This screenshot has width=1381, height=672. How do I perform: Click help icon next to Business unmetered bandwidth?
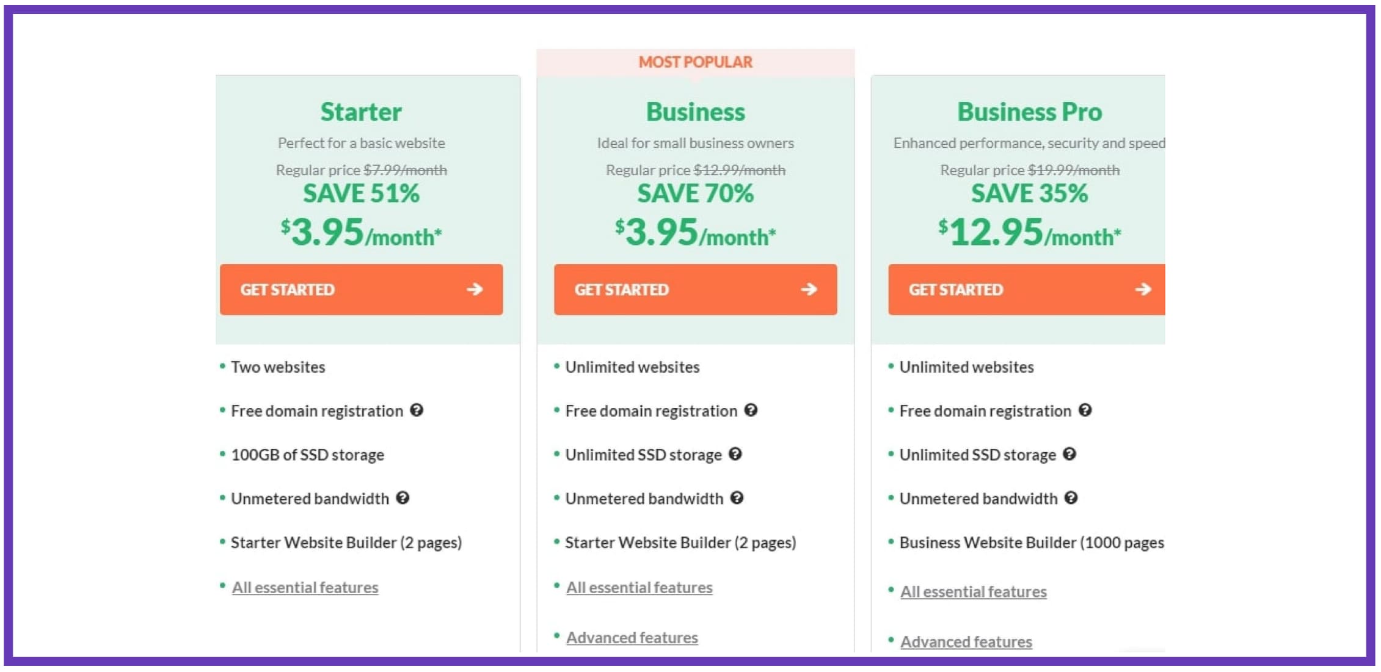pos(737,498)
